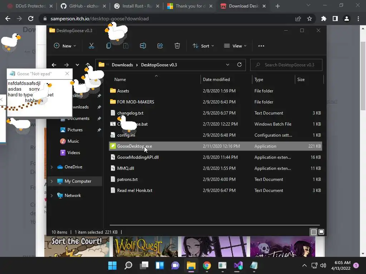The image size is (366, 274).
Task: Switch to the GitHub browser tab
Action: point(83,6)
